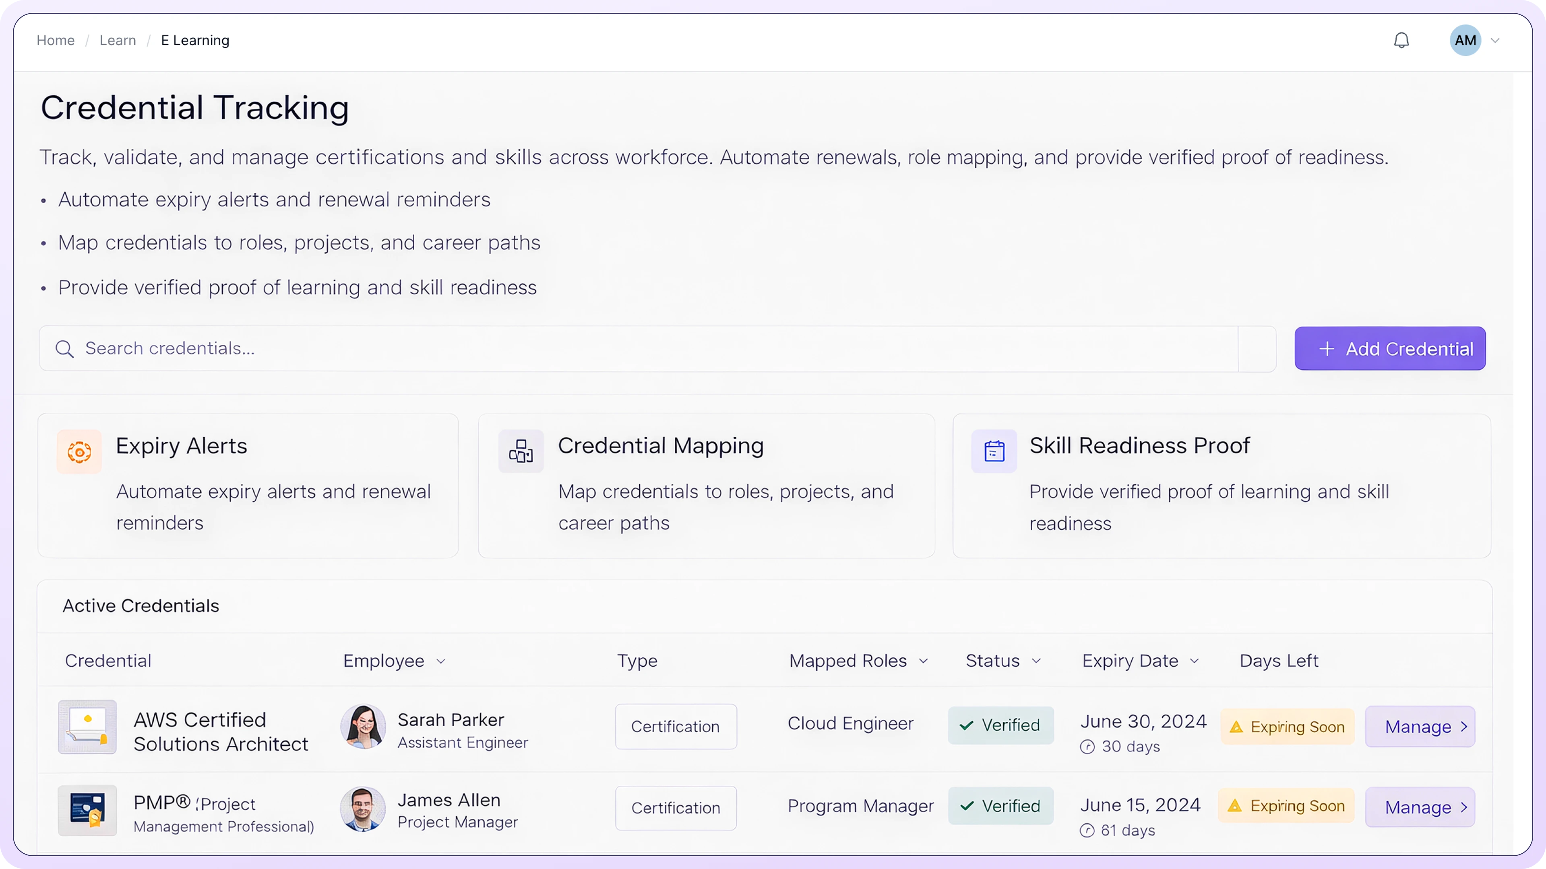This screenshot has height=869, width=1546.
Task: Click the Credential Mapping icon
Action: point(520,451)
